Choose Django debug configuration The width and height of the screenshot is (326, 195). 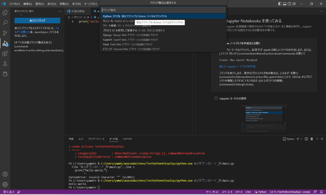coord(163,35)
